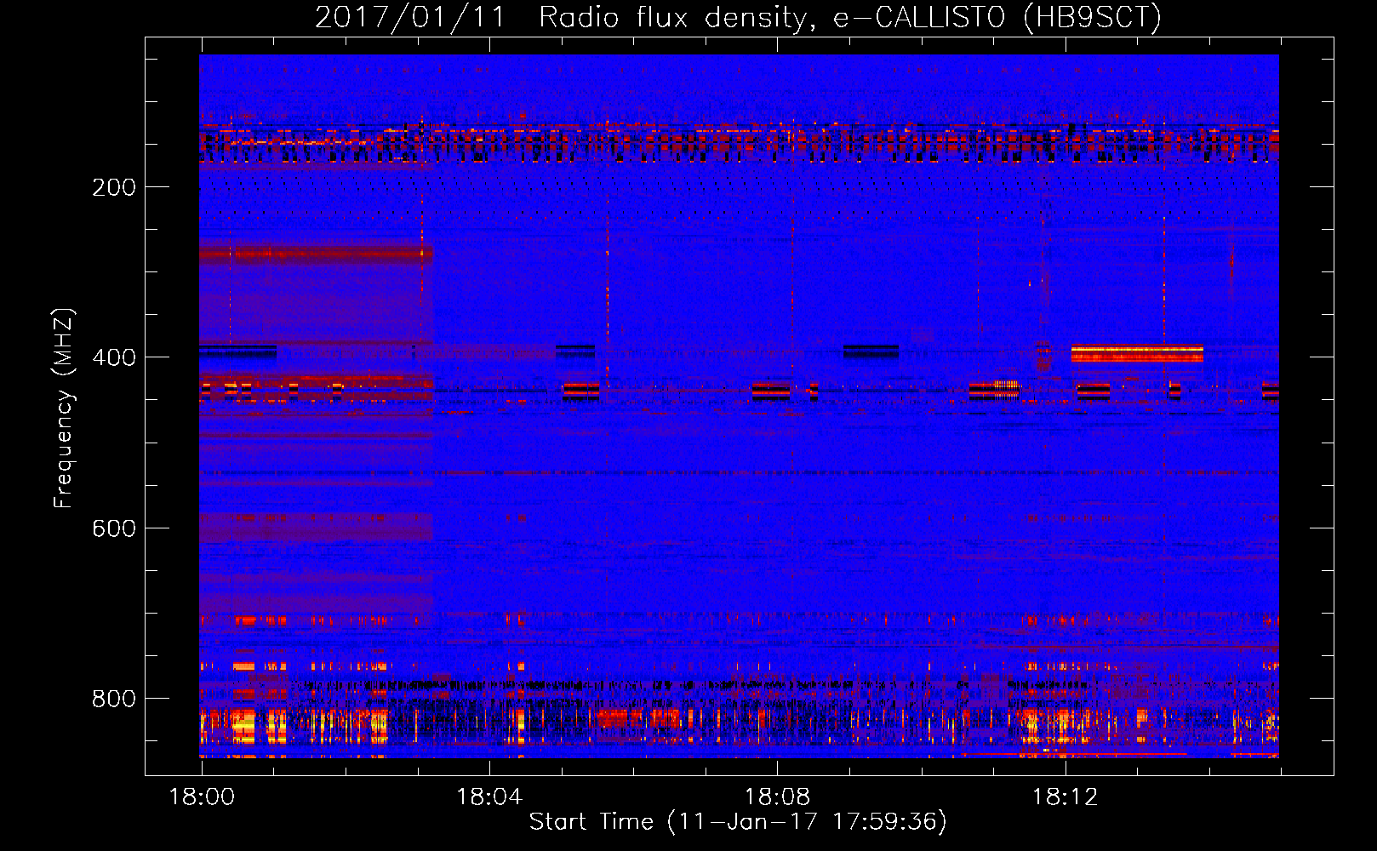Click the '600' frequency tick label

click(114, 528)
